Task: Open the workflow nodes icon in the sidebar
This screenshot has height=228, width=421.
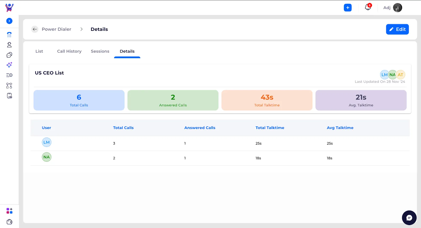Action: tap(9, 86)
